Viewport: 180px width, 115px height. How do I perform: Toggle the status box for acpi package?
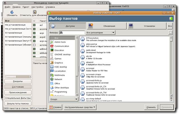[34, 33]
